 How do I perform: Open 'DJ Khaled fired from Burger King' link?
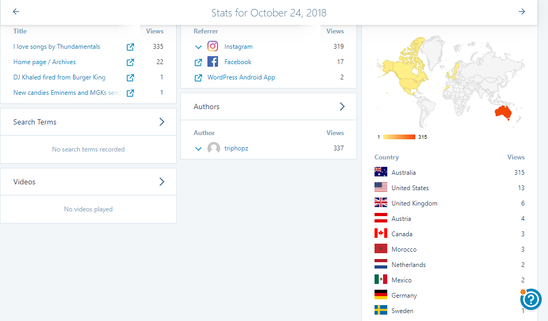(59, 77)
